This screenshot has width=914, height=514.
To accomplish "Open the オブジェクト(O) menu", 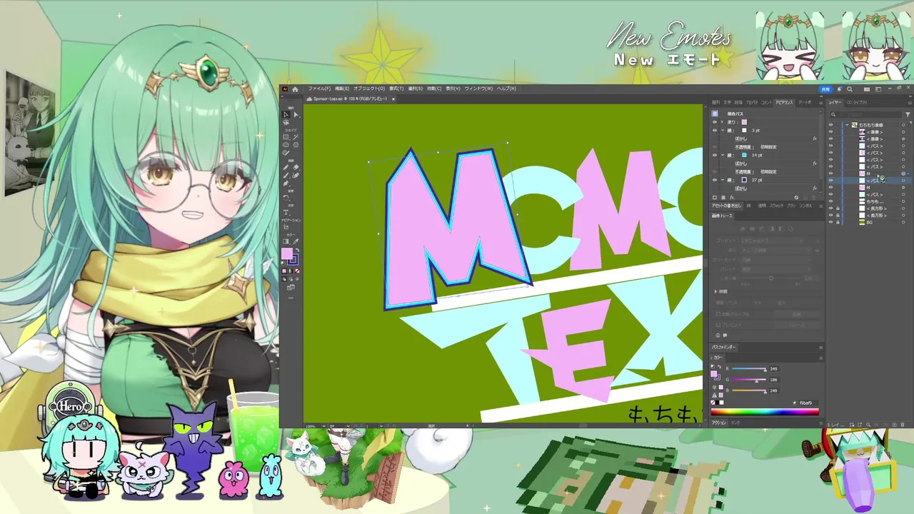I will (369, 89).
